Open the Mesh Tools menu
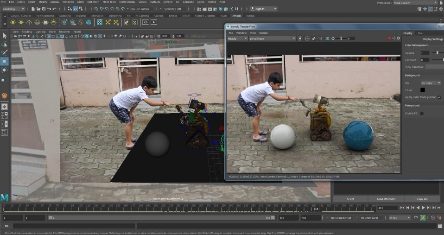Image resolution: width=444 pixels, height=235 pixels. (x=109, y=2)
